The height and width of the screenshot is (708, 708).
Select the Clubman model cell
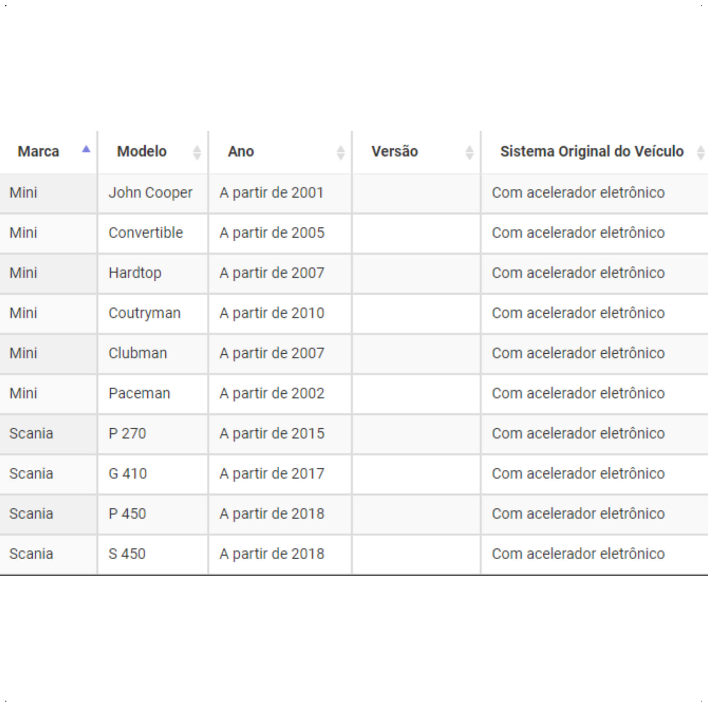(x=153, y=354)
